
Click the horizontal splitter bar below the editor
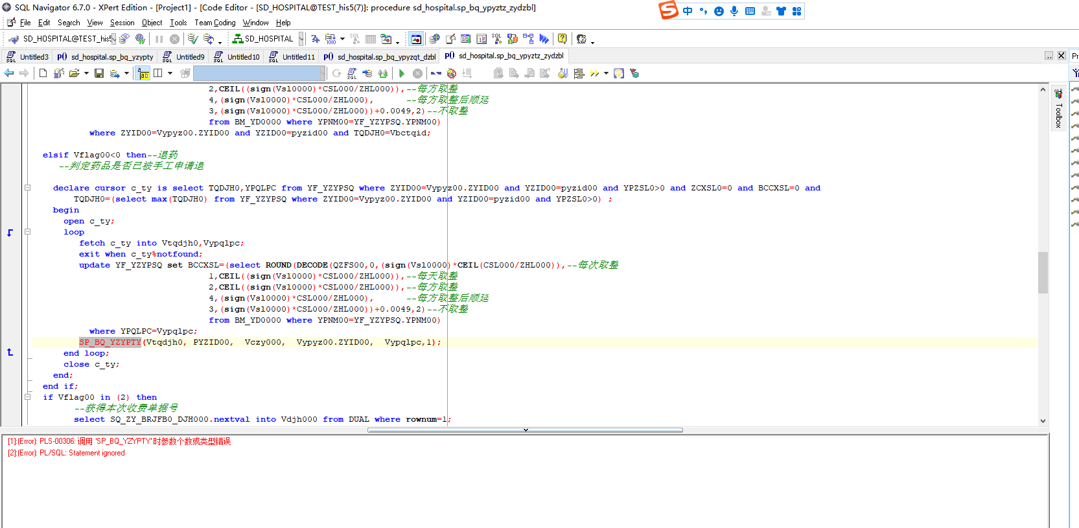point(525,430)
